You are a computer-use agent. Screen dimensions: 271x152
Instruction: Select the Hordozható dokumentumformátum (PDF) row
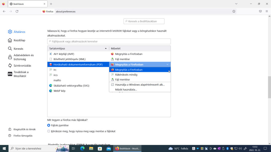click(x=78, y=64)
